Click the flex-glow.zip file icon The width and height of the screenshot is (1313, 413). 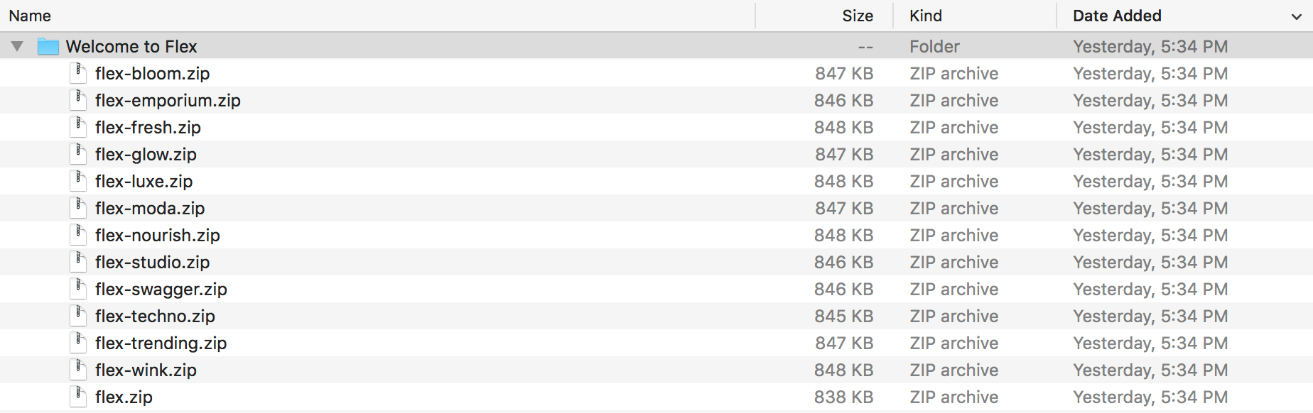78,153
